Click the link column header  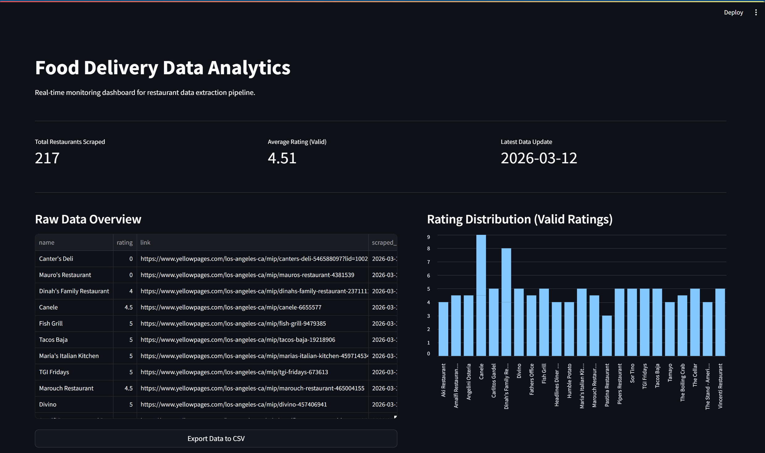tap(145, 243)
